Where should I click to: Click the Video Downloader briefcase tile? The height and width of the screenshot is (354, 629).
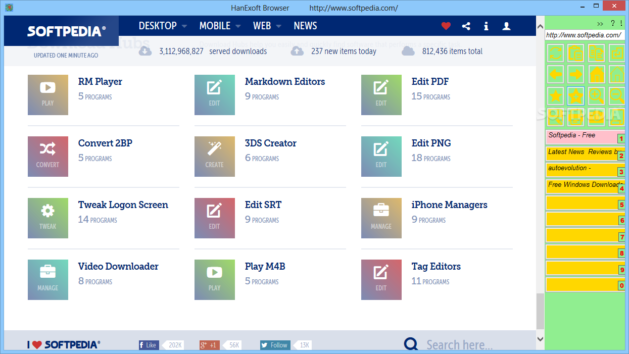(48, 280)
